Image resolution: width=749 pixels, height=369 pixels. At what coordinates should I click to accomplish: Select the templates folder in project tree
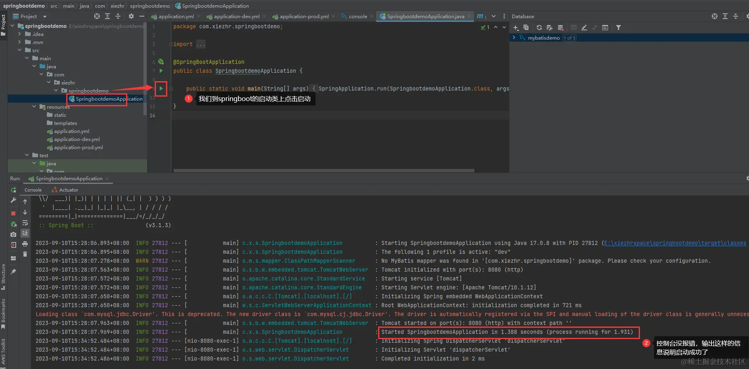click(x=65, y=123)
